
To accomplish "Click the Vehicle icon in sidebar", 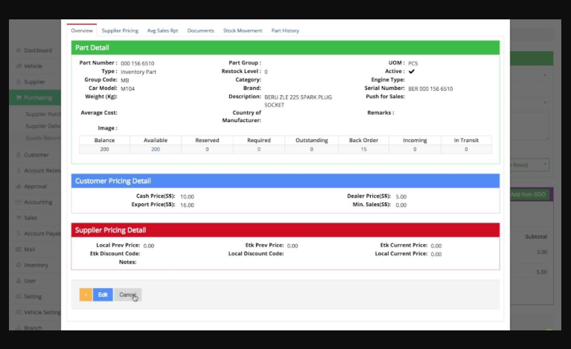I will [19, 66].
